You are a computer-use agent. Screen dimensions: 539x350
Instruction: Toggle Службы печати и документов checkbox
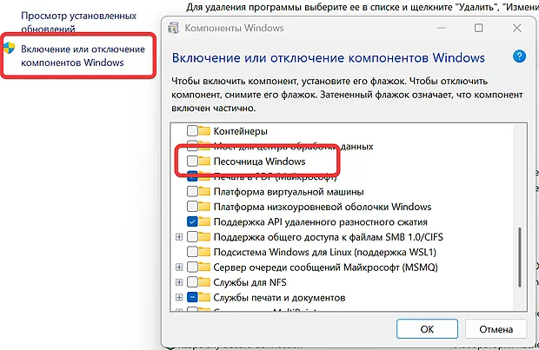(192, 297)
